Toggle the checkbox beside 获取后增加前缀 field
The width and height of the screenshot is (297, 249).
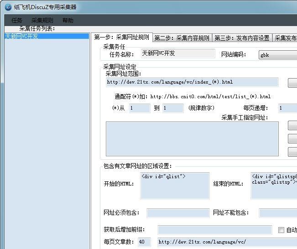click(x=281, y=230)
